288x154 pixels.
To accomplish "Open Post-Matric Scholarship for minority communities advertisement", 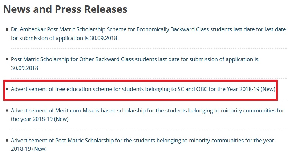I will pos(109,141).
